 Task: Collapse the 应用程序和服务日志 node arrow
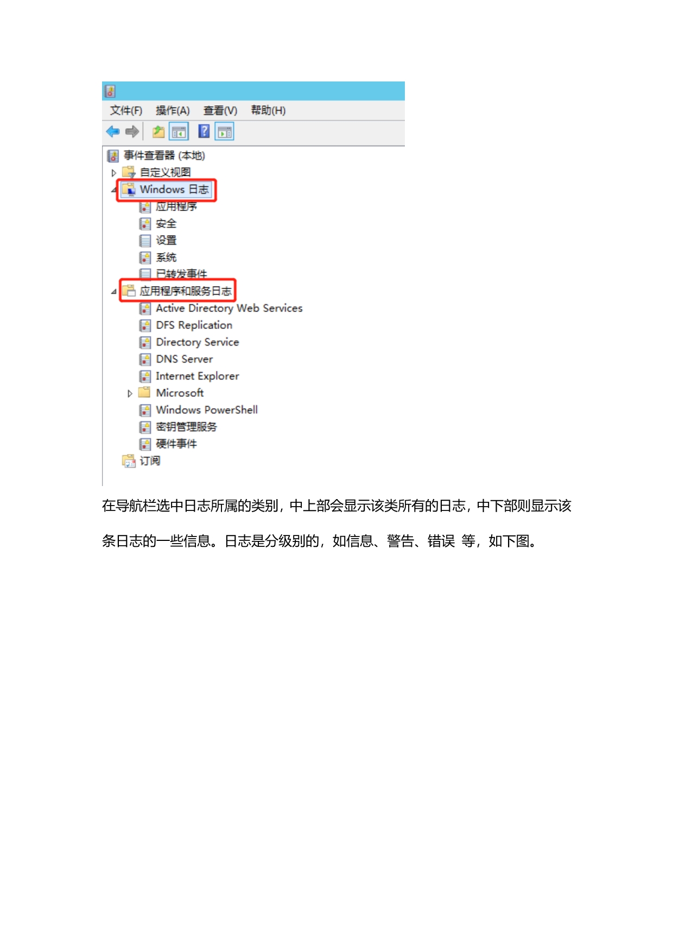pyautogui.click(x=113, y=292)
